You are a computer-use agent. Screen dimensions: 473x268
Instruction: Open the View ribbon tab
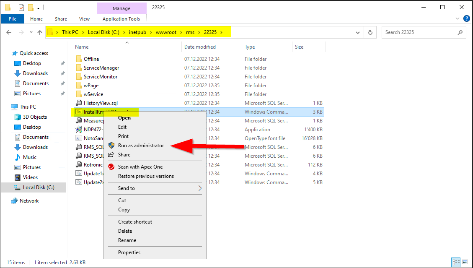pos(85,19)
